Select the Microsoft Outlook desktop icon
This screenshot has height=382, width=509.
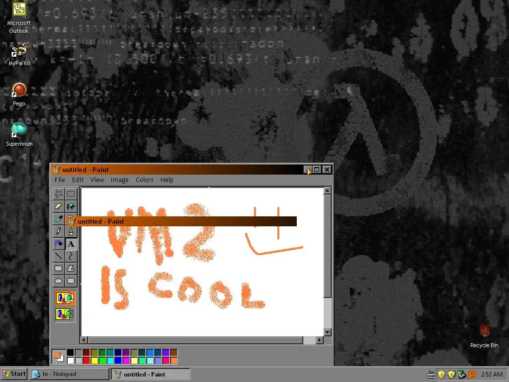click(19, 18)
